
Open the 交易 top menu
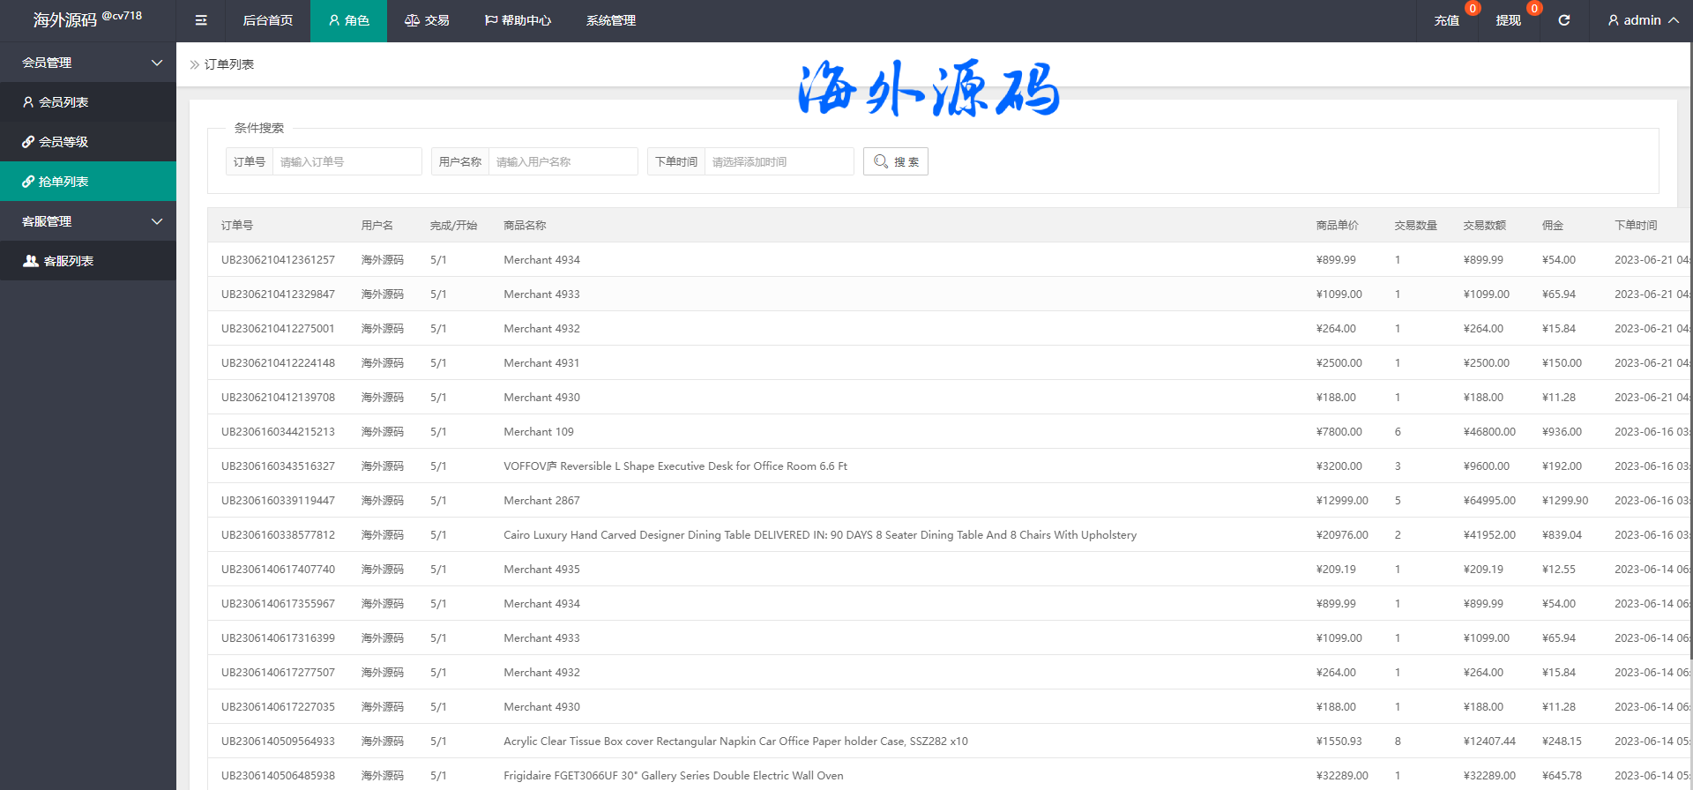tap(427, 20)
